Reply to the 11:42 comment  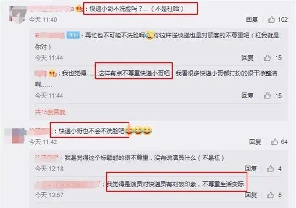[x=255, y=142]
